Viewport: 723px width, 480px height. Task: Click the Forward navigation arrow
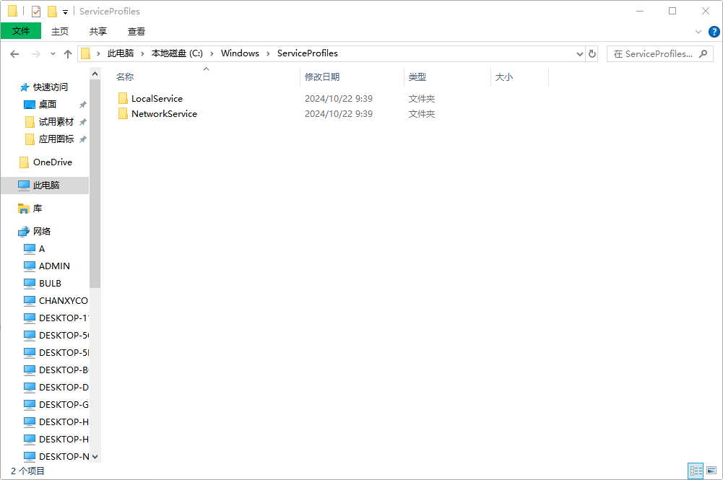pos(35,54)
